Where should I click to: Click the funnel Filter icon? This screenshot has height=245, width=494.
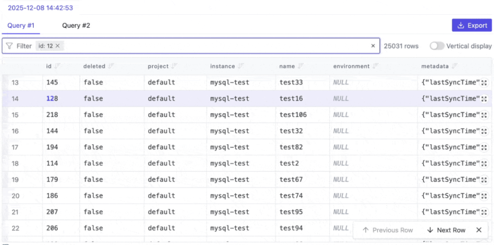click(10, 46)
